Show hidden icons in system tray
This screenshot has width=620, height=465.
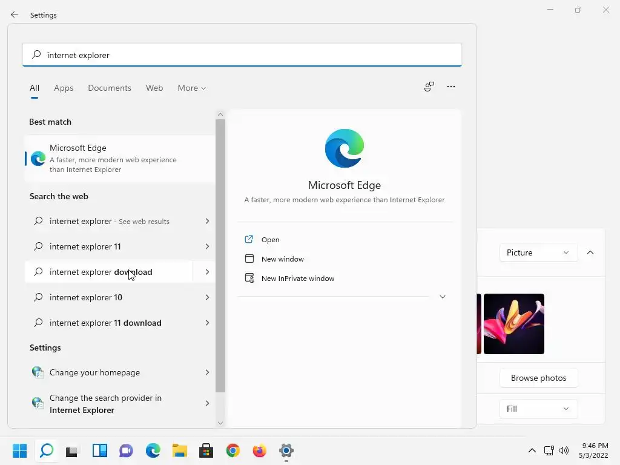(x=532, y=450)
